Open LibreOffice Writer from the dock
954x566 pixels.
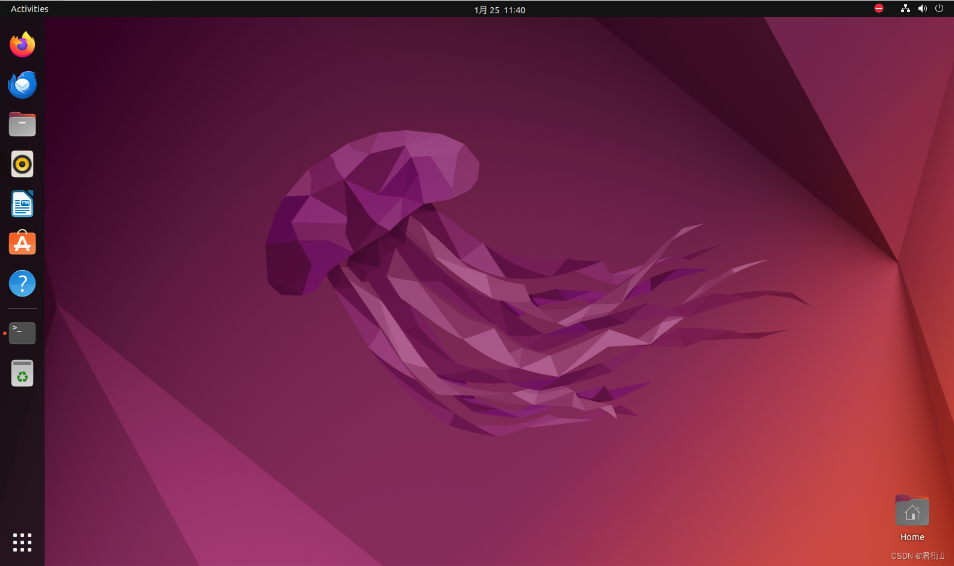coord(22,204)
